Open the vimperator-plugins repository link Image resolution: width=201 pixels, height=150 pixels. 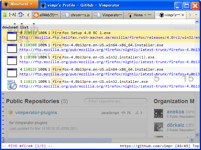(x=36, y=112)
